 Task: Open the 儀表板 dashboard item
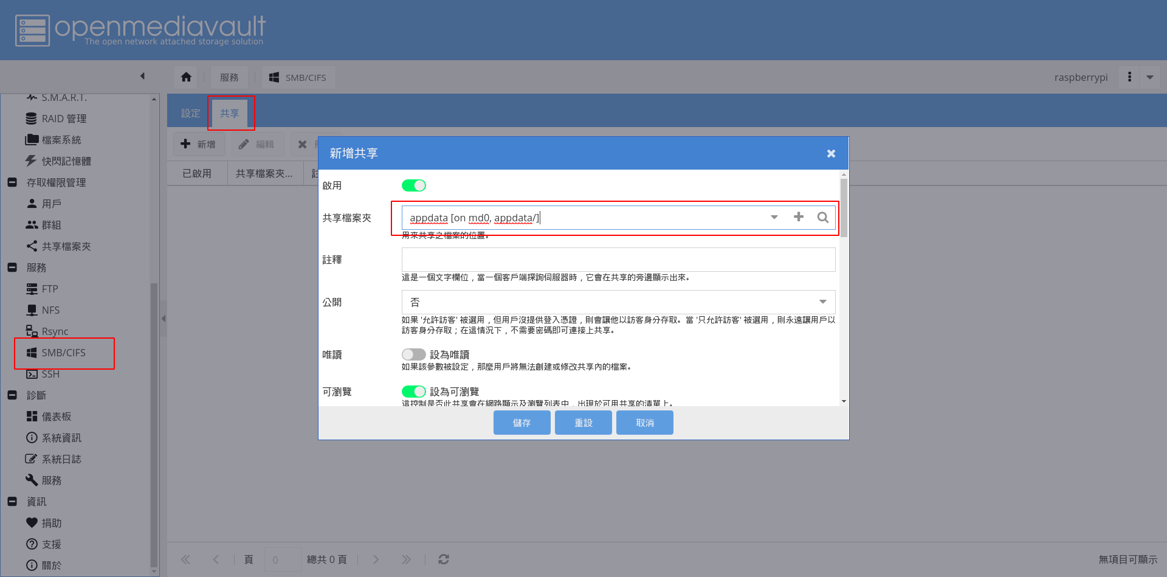pyautogui.click(x=56, y=416)
